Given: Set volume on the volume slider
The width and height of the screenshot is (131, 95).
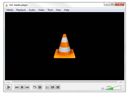Looking at the screenshot, I should (113, 88).
